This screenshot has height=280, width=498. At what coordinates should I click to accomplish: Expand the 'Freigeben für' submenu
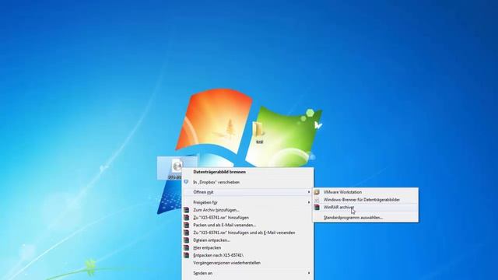(x=247, y=202)
